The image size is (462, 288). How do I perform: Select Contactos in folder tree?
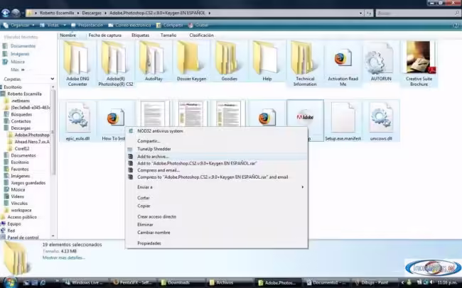(21, 121)
